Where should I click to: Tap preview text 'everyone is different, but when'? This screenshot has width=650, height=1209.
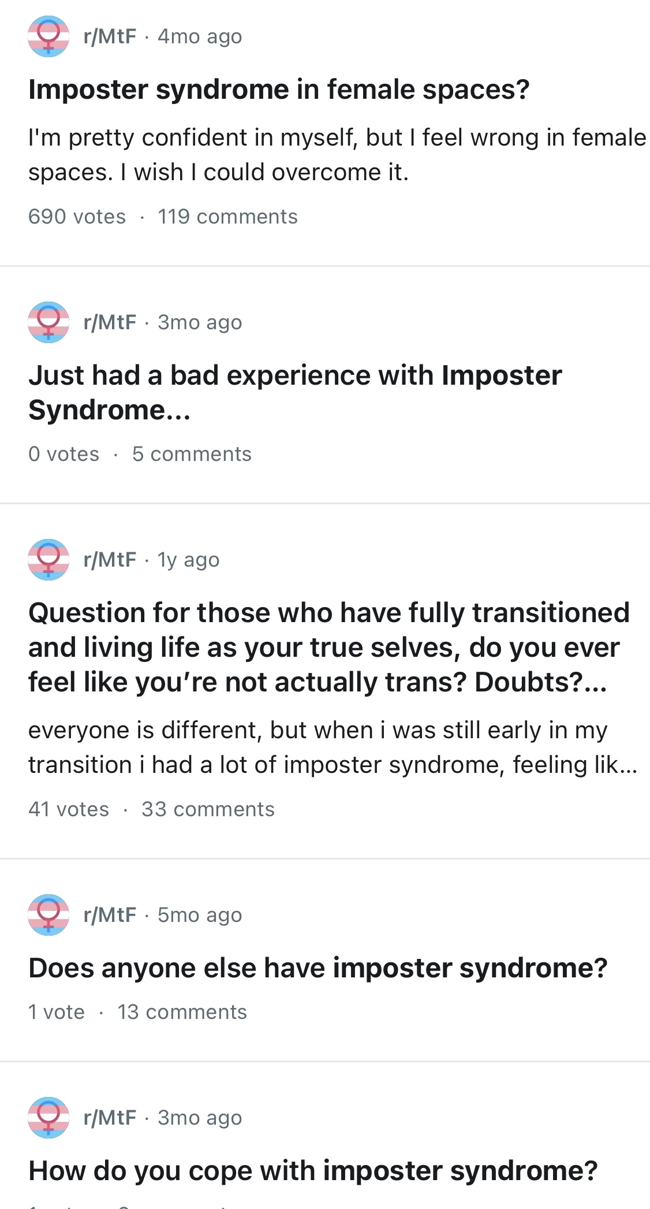(333, 747)
